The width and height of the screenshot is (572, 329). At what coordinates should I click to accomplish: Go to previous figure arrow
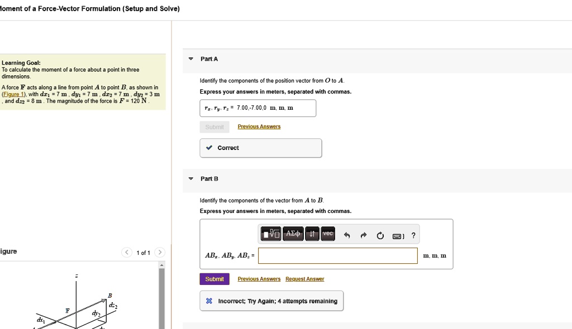click(x=127, y=252)
